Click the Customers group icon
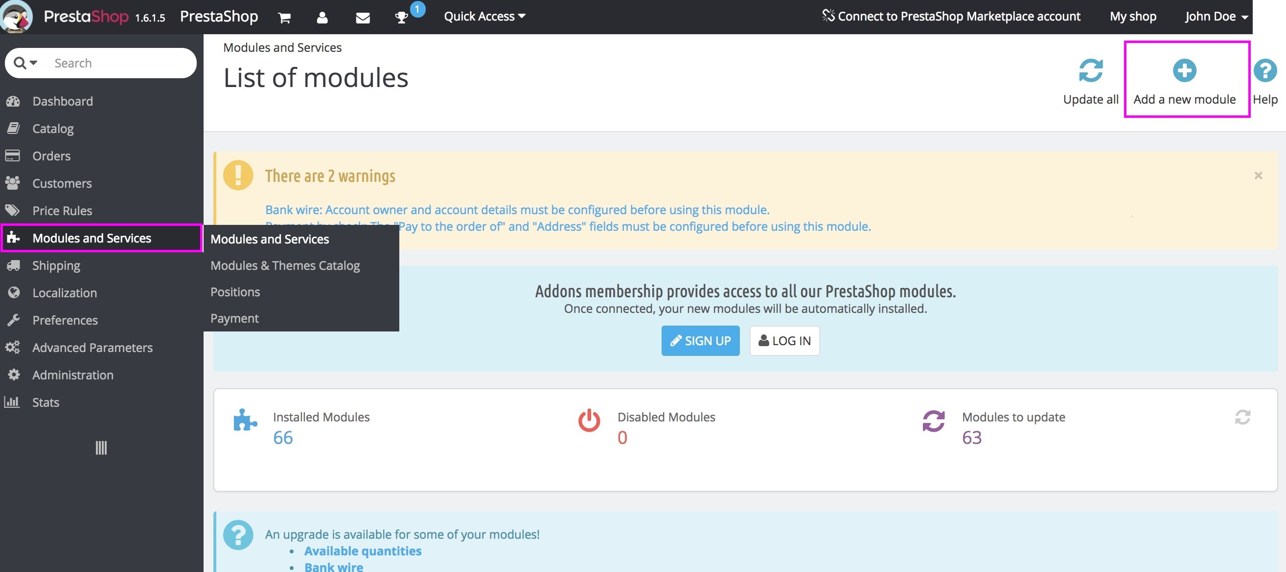Image resolution: width=1286 pixels, height=572 pixels. coord(13,183)
